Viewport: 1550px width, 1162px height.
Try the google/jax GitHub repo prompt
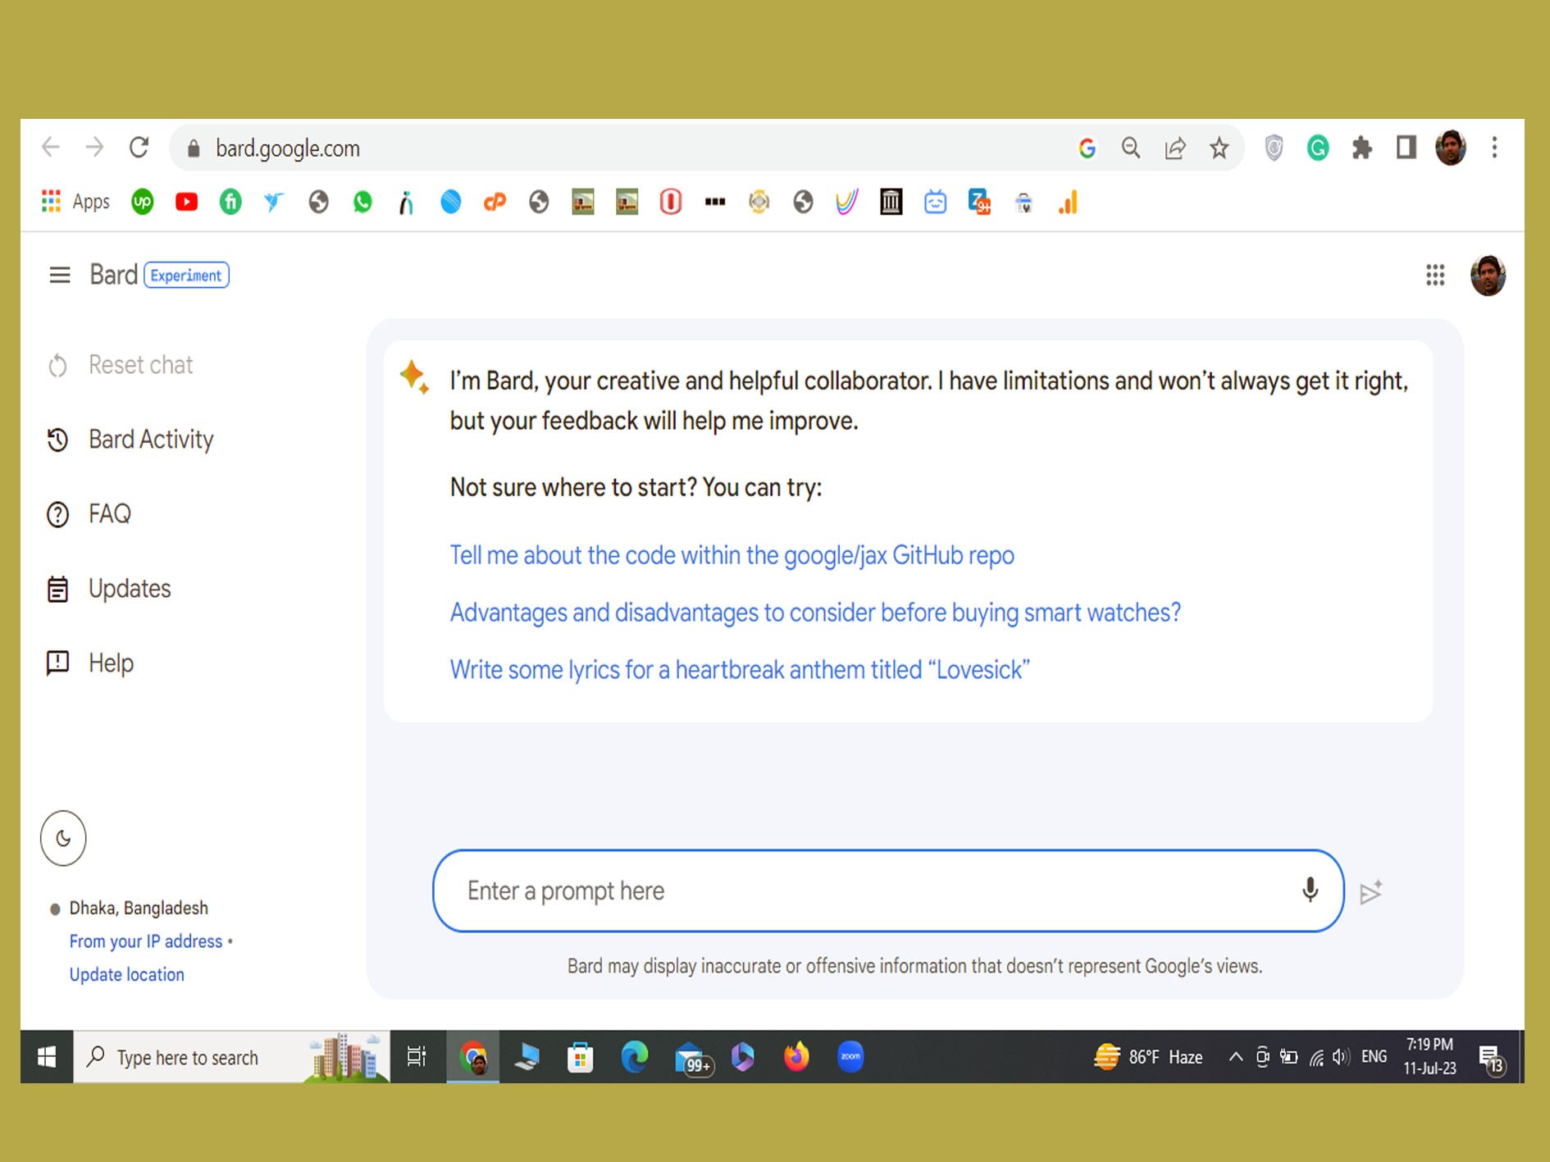click(x=732, y=555)
